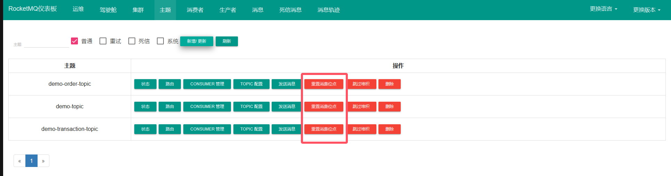
Task: Click 重置消费位点 for demo-order-topic
Action: 323,84
